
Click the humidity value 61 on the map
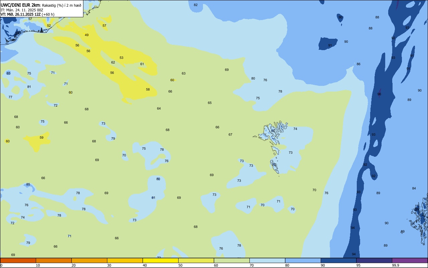click(142, 64)
